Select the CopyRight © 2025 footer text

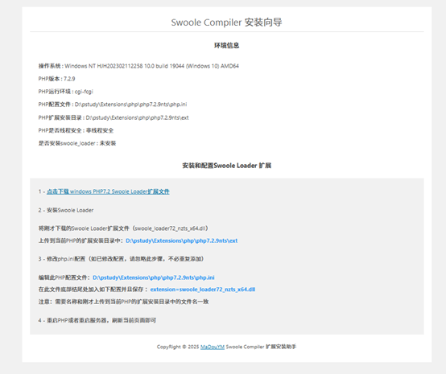[x=227, y=347]
